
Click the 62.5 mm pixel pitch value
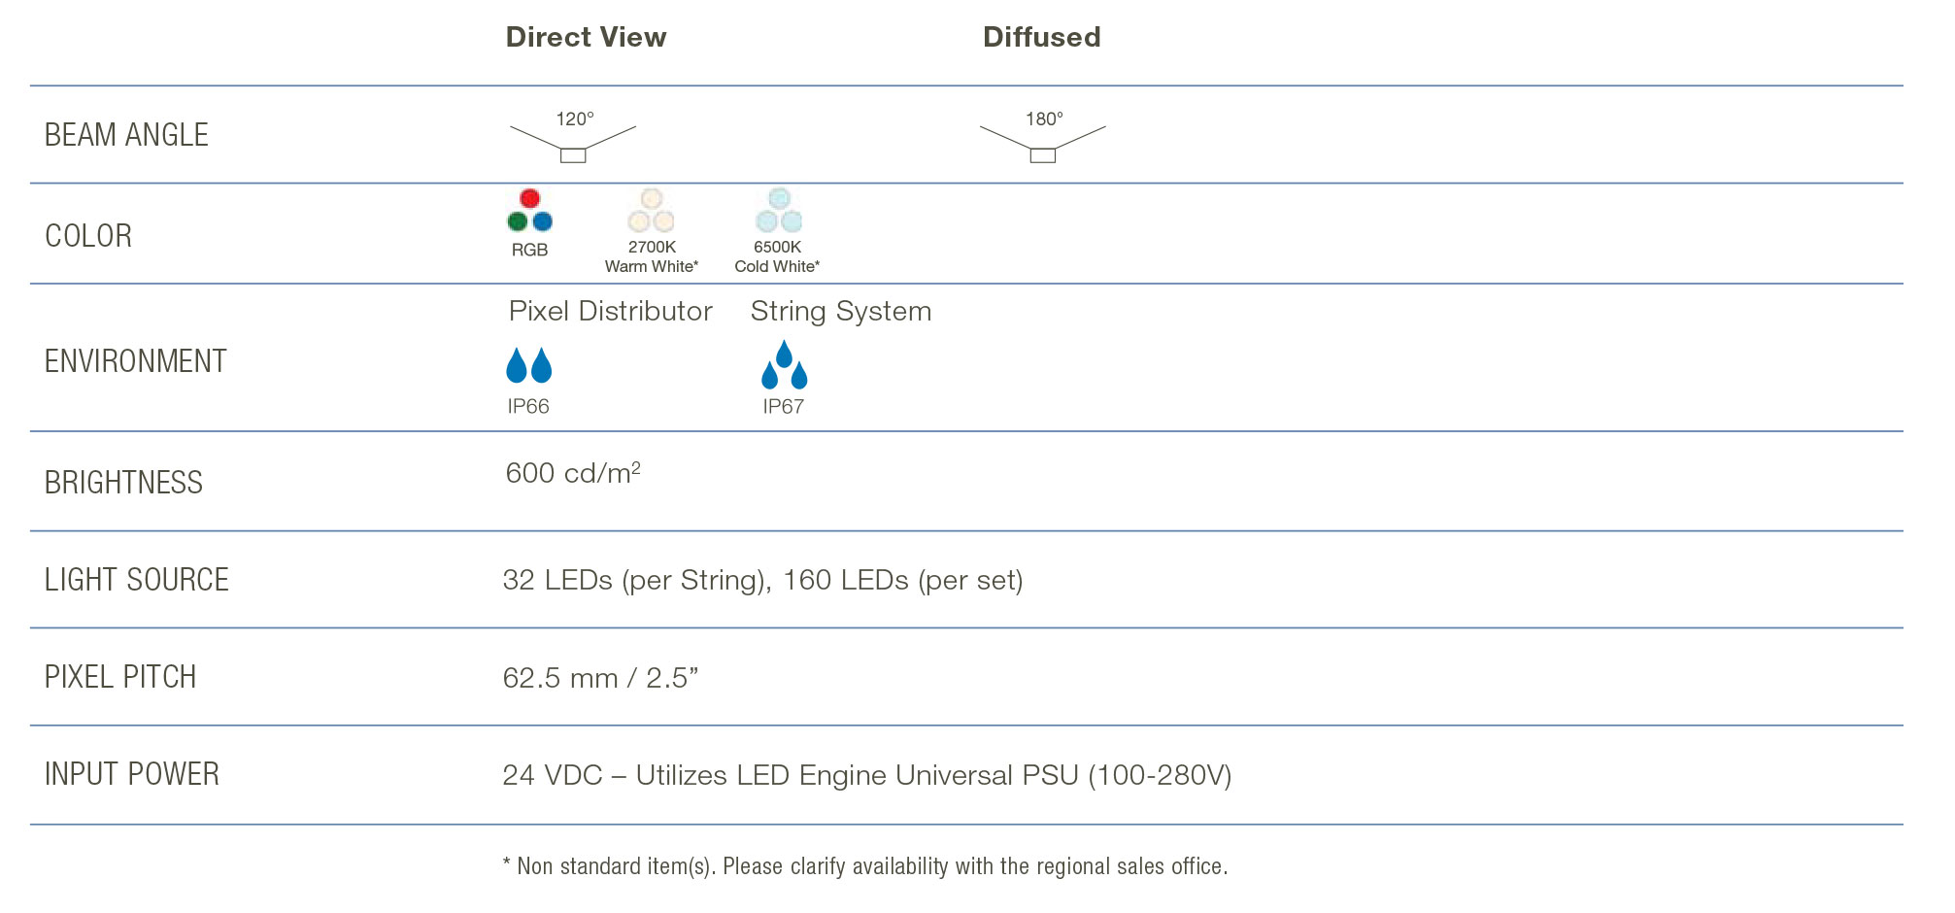[x=599, y=678]
